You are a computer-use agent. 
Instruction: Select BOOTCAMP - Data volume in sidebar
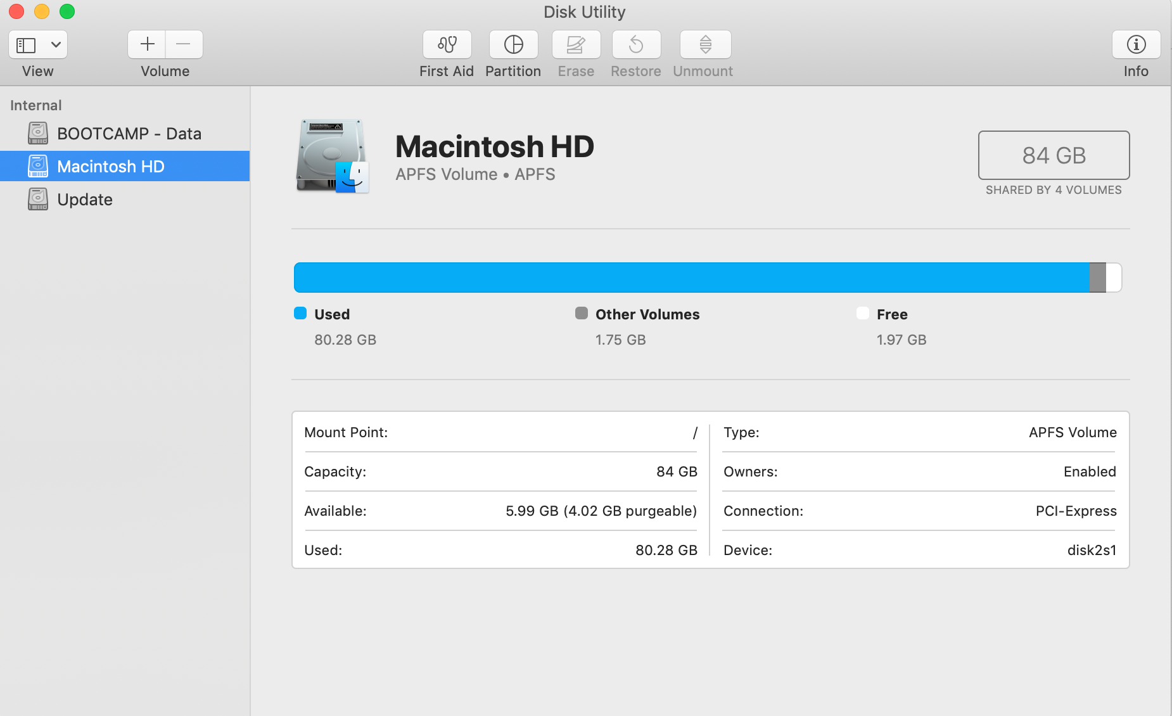[125, 134]
